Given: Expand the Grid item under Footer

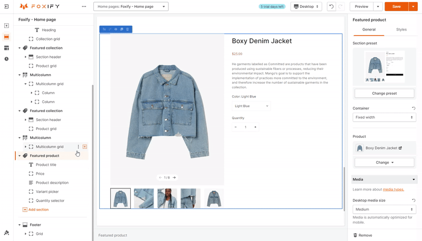Looking at the screenshot, I should 25,234.
